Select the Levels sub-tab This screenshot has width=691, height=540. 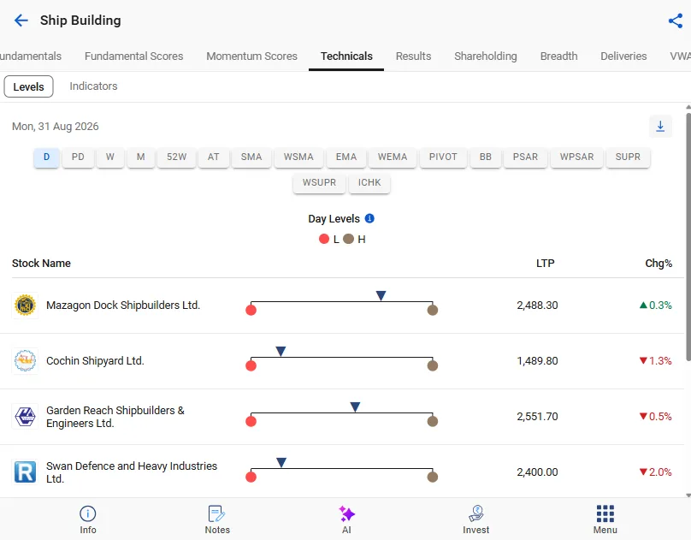(28, 86)
